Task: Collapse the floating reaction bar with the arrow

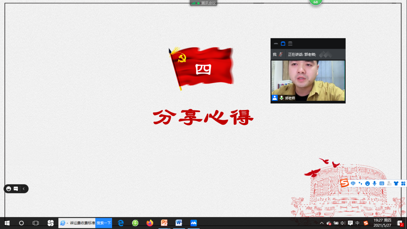Action: [24, 189]
